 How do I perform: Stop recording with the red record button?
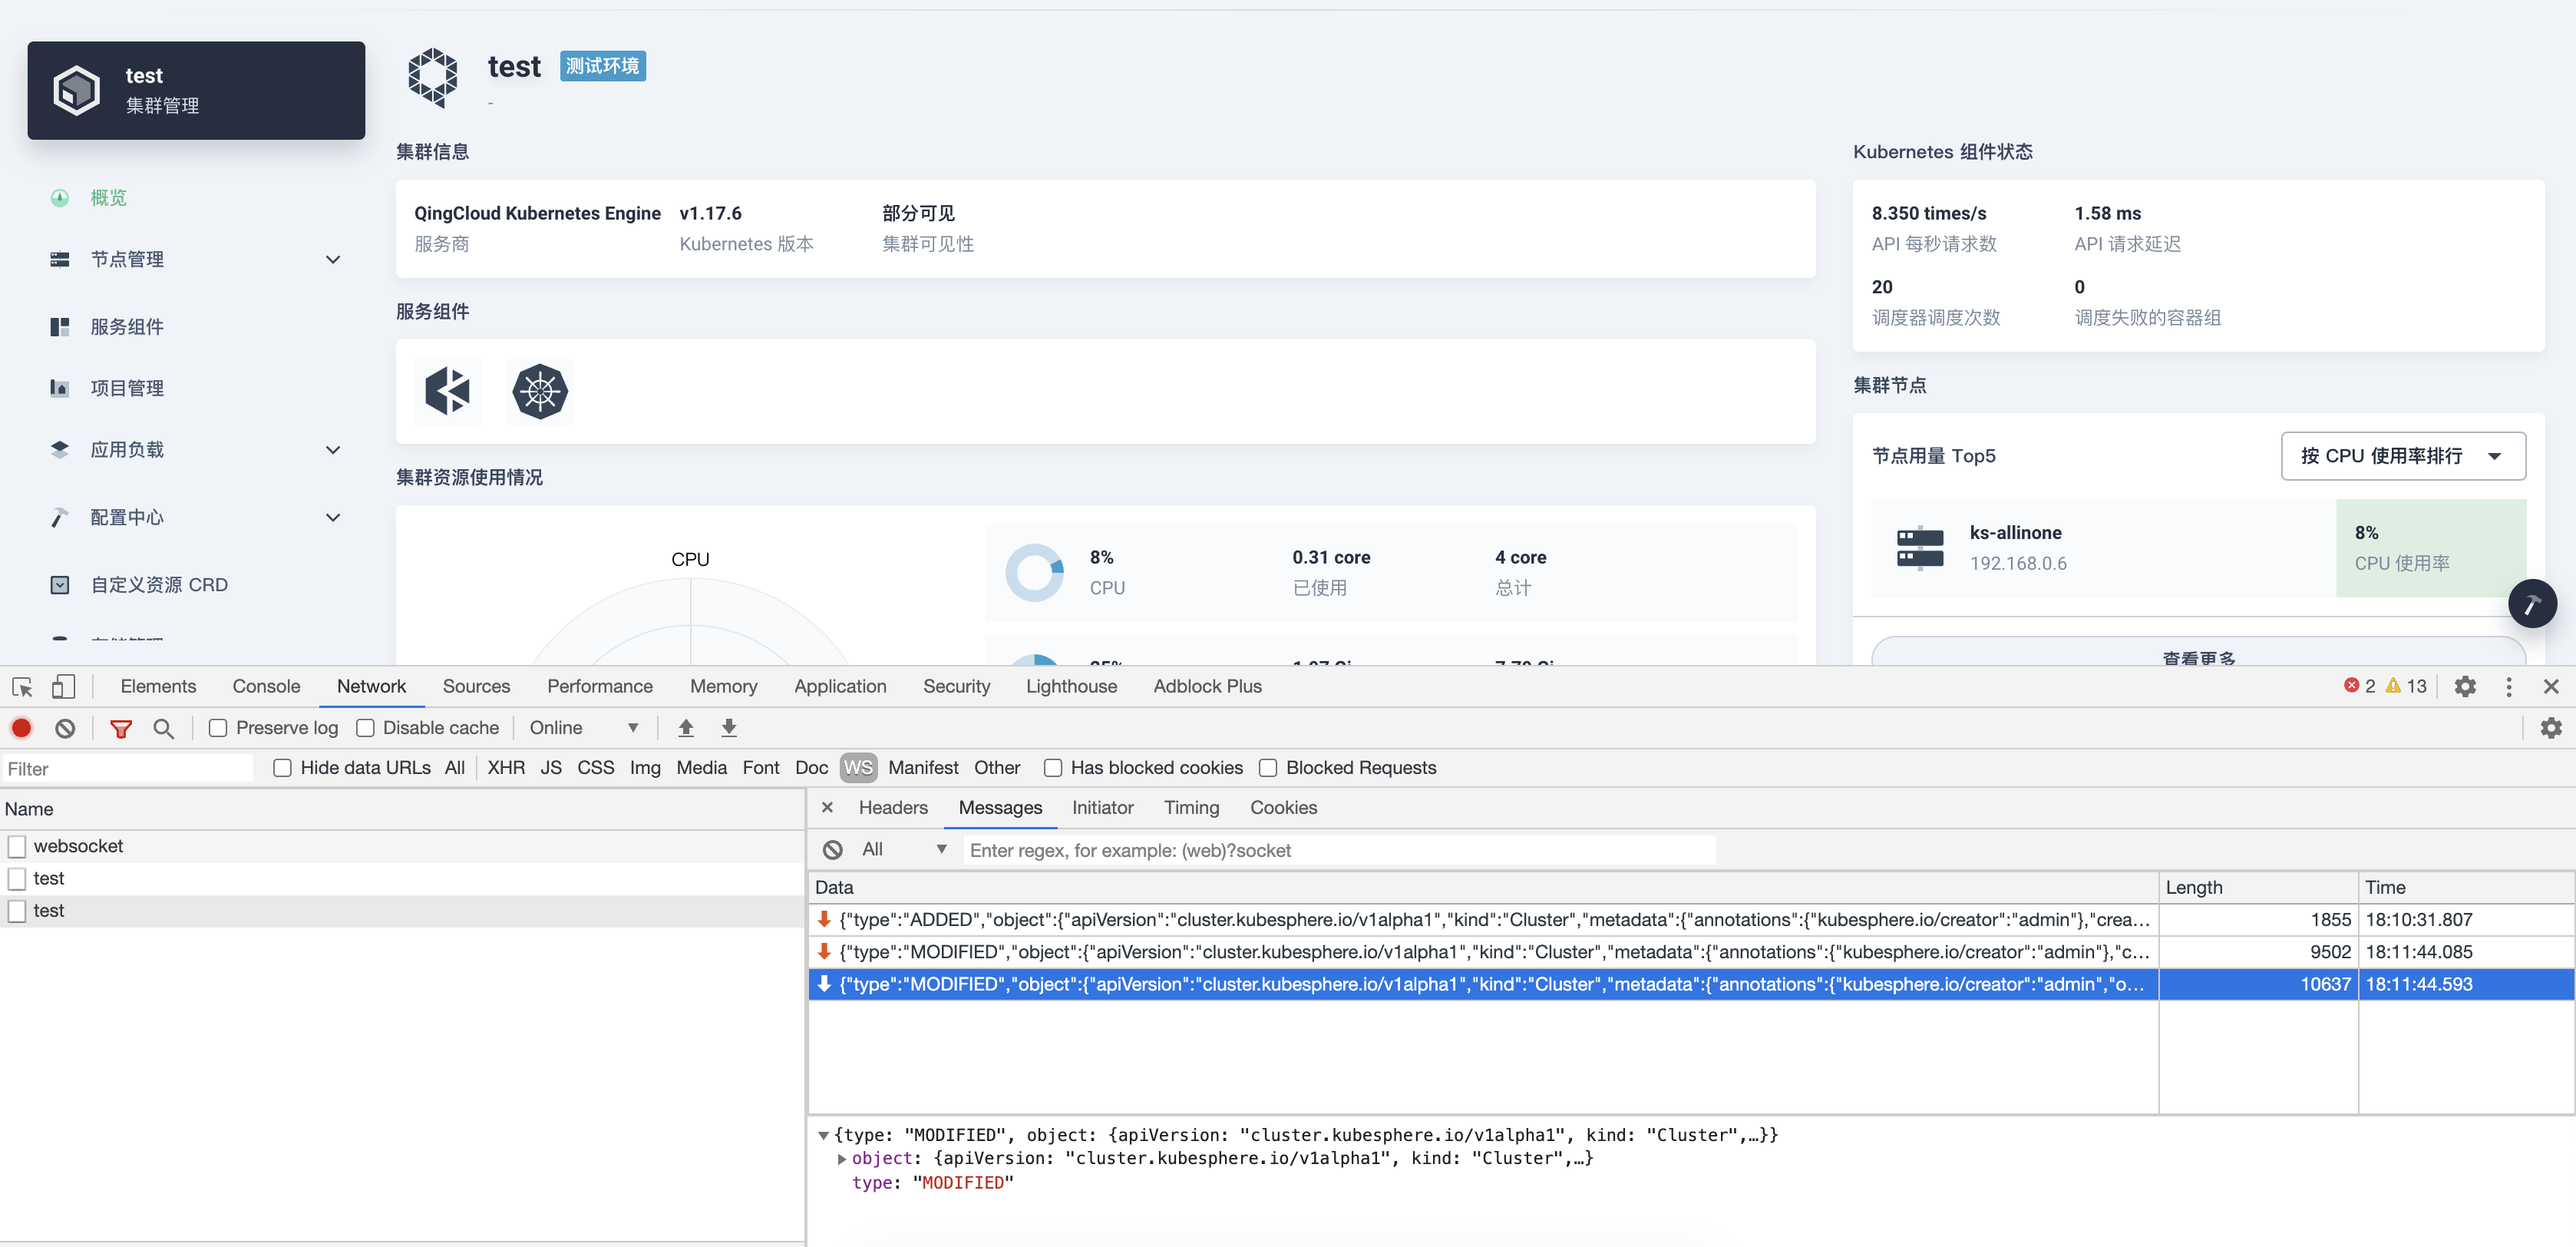click(21, 728)
